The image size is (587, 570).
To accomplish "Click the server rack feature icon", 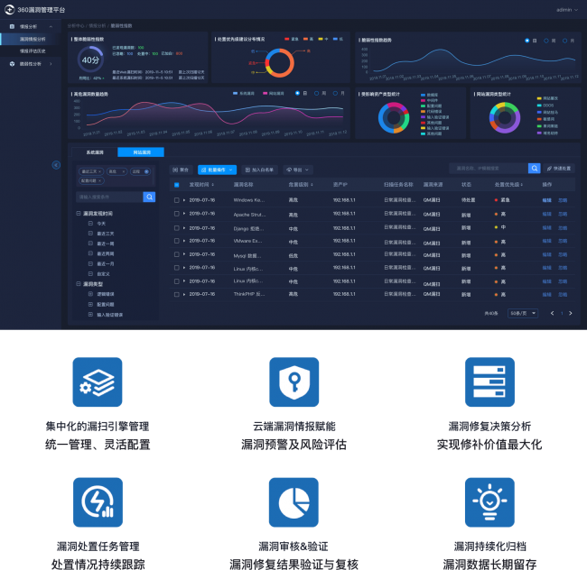I will coord(489,382).
